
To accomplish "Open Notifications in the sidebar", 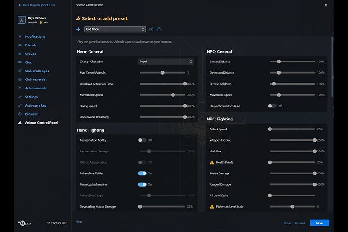I will tap(35, 36).
